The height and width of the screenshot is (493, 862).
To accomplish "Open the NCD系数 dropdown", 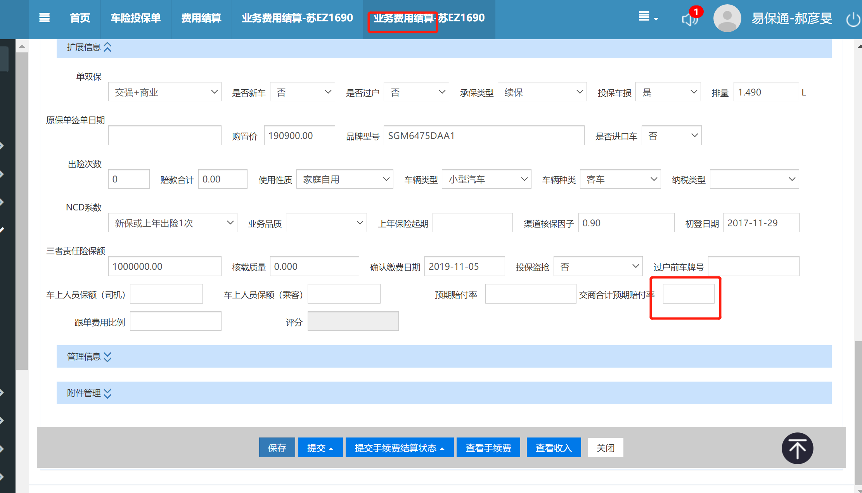I will coord(173,223).
